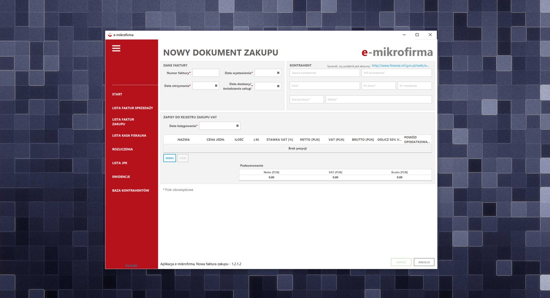Open the hamburger menu icon

[116, 48]
